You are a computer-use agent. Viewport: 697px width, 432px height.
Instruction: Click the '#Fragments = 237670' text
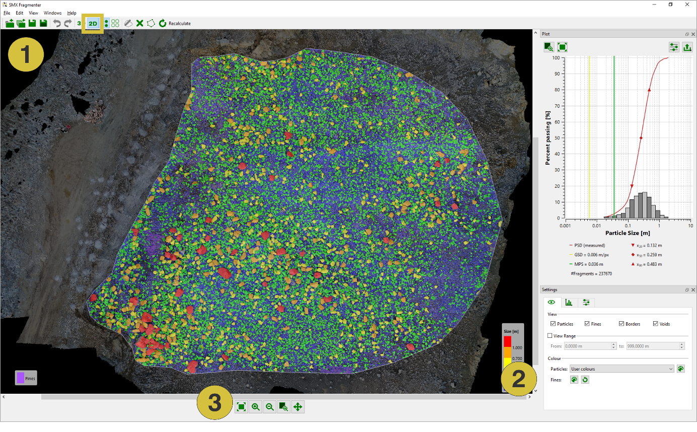click(591, 273)
